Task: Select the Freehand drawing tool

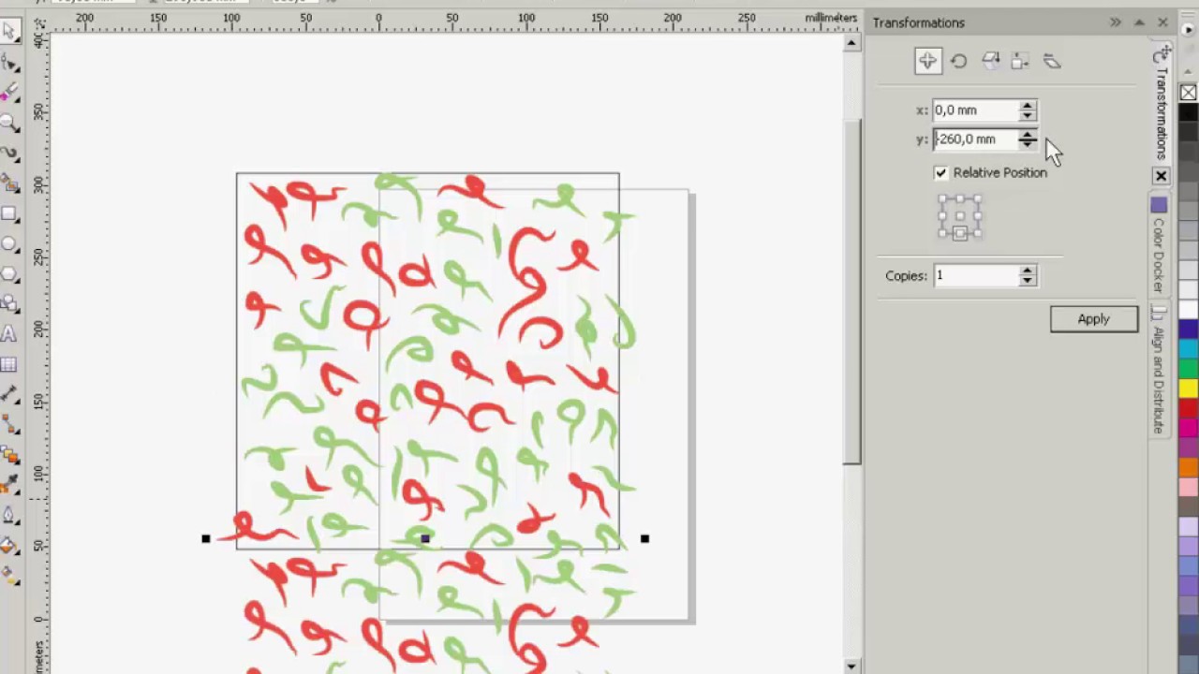Action: [x=9, y=153]
